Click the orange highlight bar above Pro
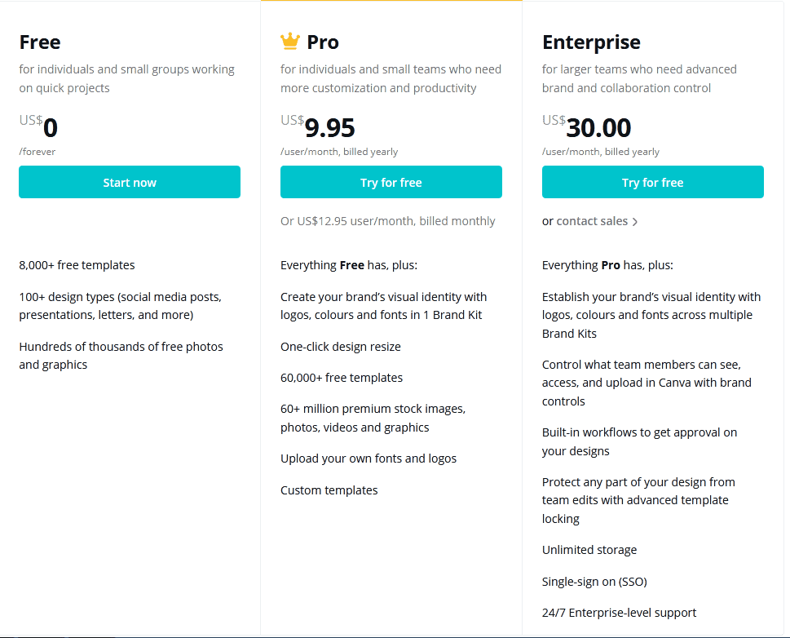The image size is (790, 638). tap(391, 2)
